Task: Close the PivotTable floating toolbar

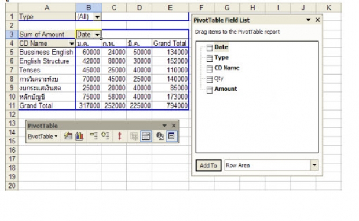Action: click(x=174, y=126)
